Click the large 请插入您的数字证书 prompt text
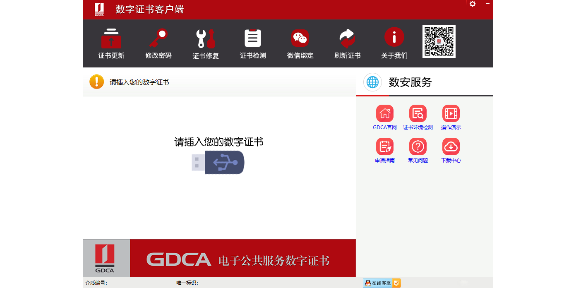This screenshot has height=288, width=576. click(219, 142)
